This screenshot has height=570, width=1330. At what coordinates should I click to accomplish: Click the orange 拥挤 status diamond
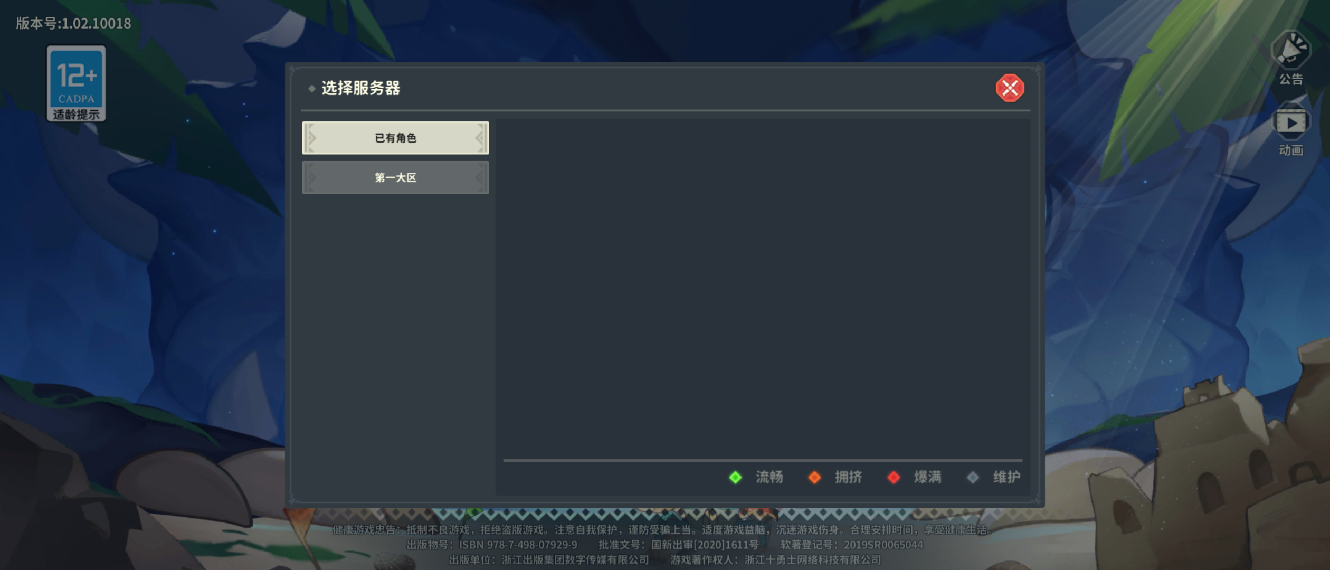coord(814,477)
